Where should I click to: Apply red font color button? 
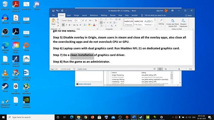click(x=94, y=25)
